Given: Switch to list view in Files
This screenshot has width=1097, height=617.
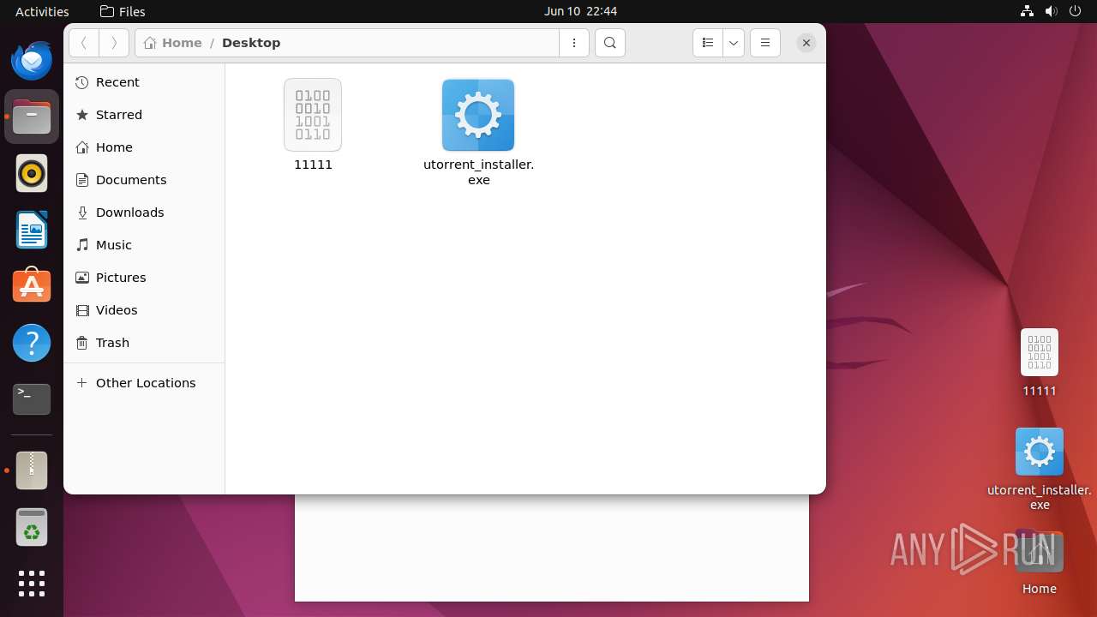Looking at the screenshot, I should [x=708, y=43].
